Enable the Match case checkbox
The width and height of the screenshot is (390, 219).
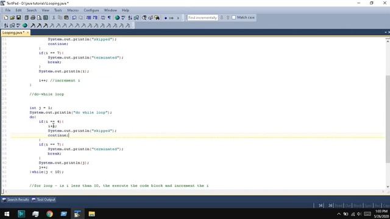234,18
